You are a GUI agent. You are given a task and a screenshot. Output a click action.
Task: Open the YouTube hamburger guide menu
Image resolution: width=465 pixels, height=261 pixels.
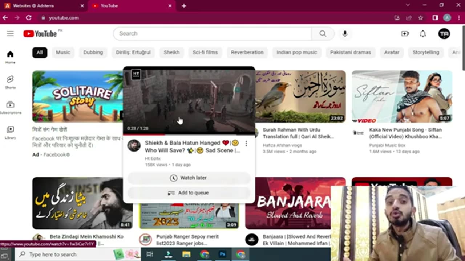tap(10, 34)
